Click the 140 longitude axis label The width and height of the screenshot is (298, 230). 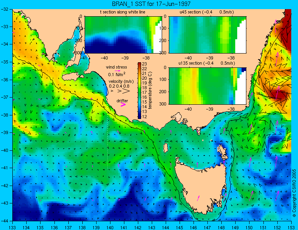(x=110, y=227)
